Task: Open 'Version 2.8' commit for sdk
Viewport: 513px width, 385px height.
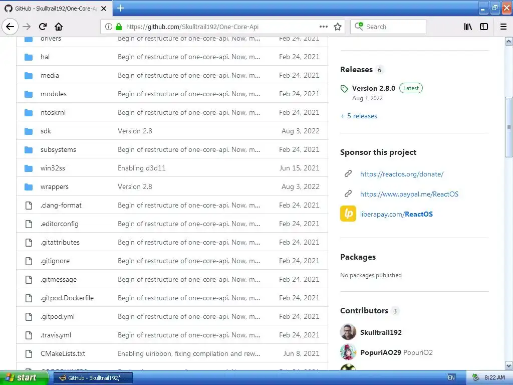Action: tap(135, 131)
